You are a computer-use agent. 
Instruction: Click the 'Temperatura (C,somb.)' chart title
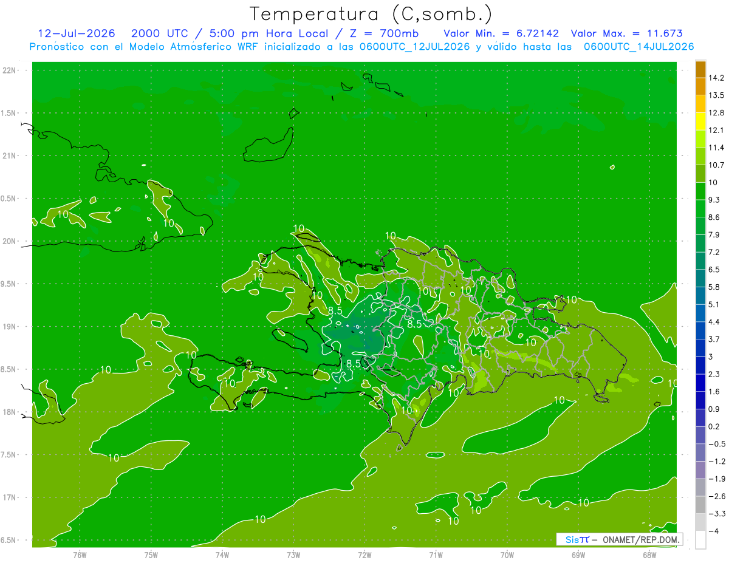[x=371, y=15]
